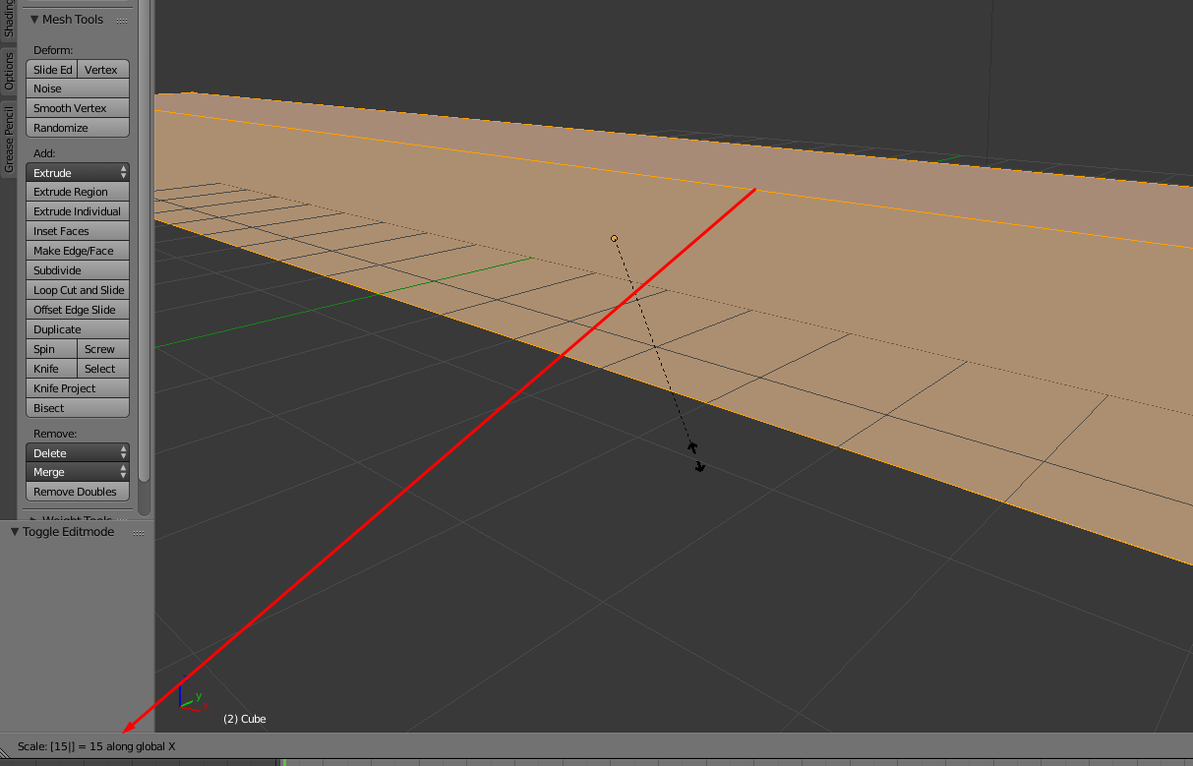Activate the Knife tool

pos(52,369)
